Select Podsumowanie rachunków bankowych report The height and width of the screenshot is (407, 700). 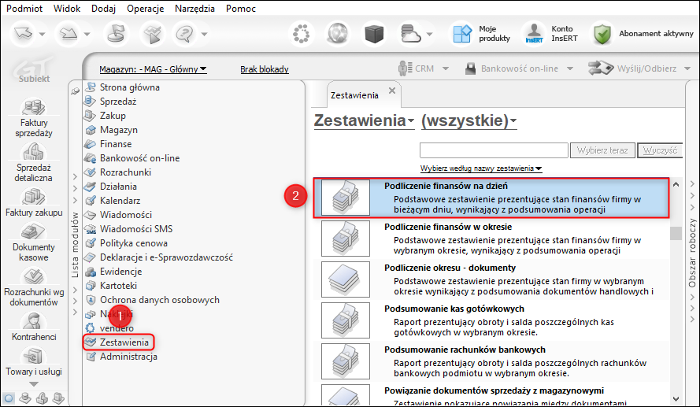pyautogui.click(x=491, y=361)
